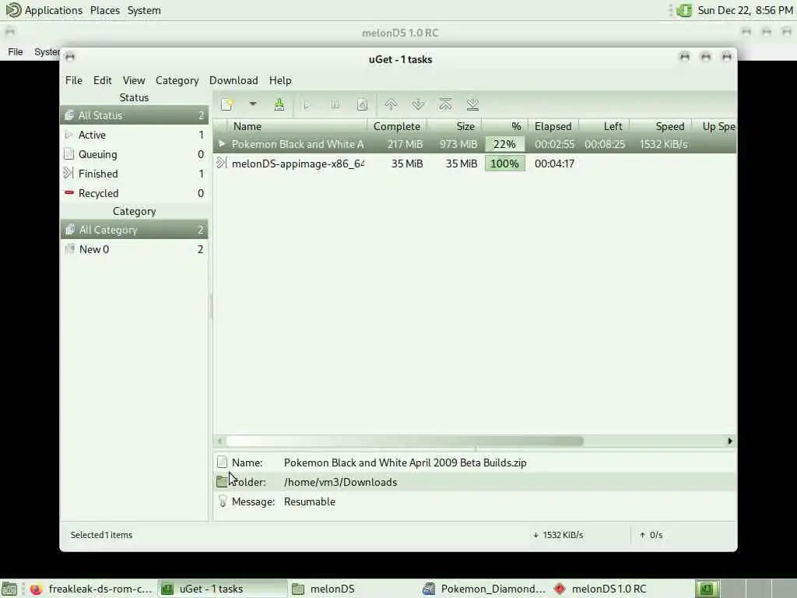Click the uGet tray icon in top panel
Image resolution: width=797 pixels, height=598 pixels.
click(x=684, y=10)
